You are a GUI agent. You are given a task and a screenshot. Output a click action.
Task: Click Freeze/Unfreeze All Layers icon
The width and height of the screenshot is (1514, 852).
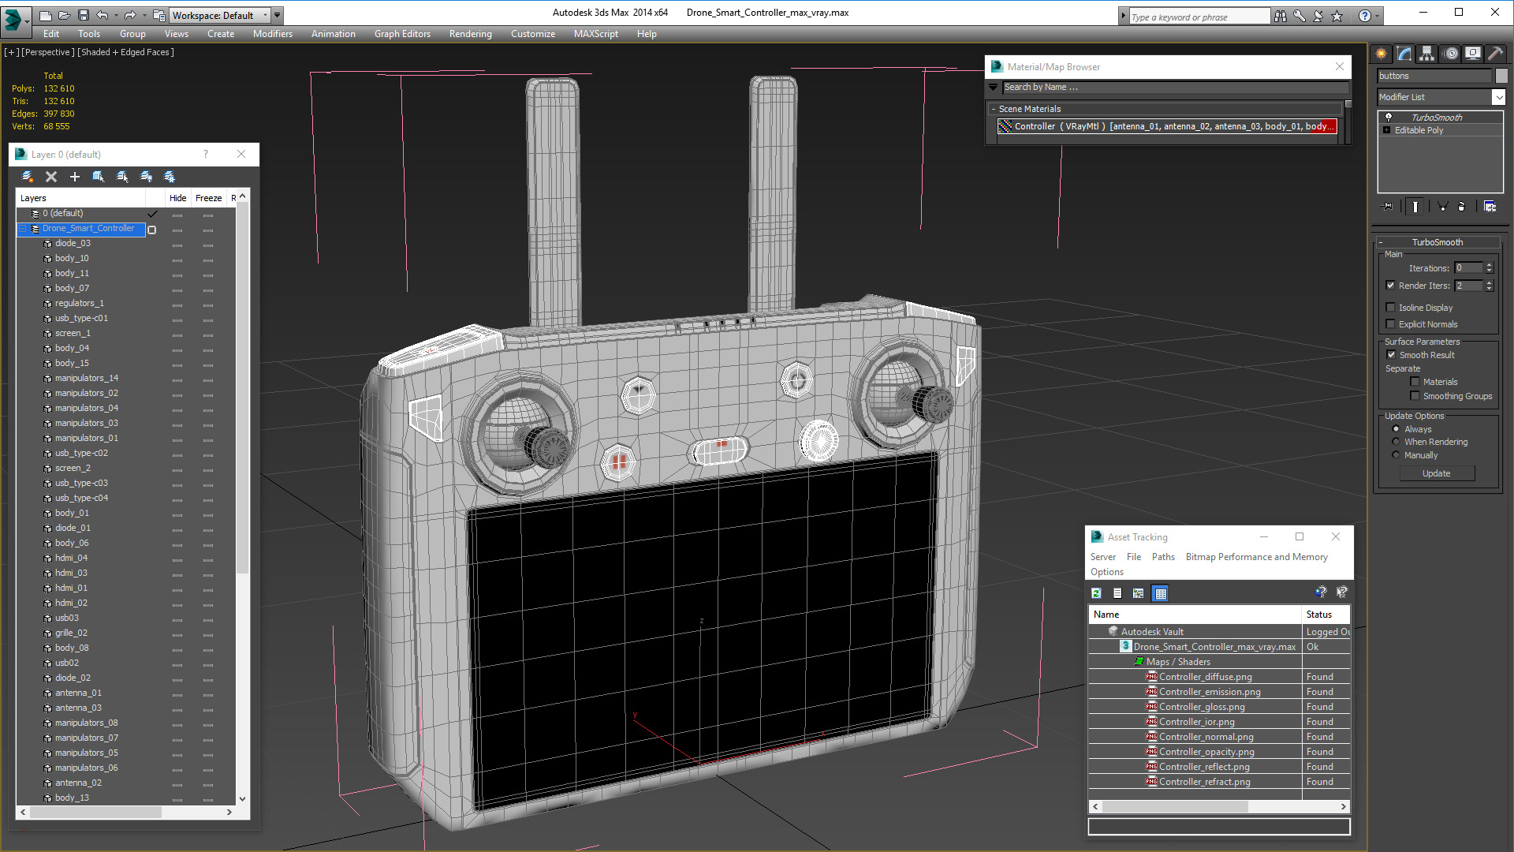click(170, 177)
